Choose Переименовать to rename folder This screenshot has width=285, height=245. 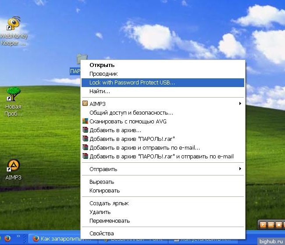[110, 220]
